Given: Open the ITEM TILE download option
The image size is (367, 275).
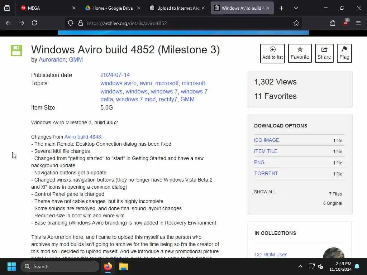Looking at the screenshot, I should pos(266,151).
